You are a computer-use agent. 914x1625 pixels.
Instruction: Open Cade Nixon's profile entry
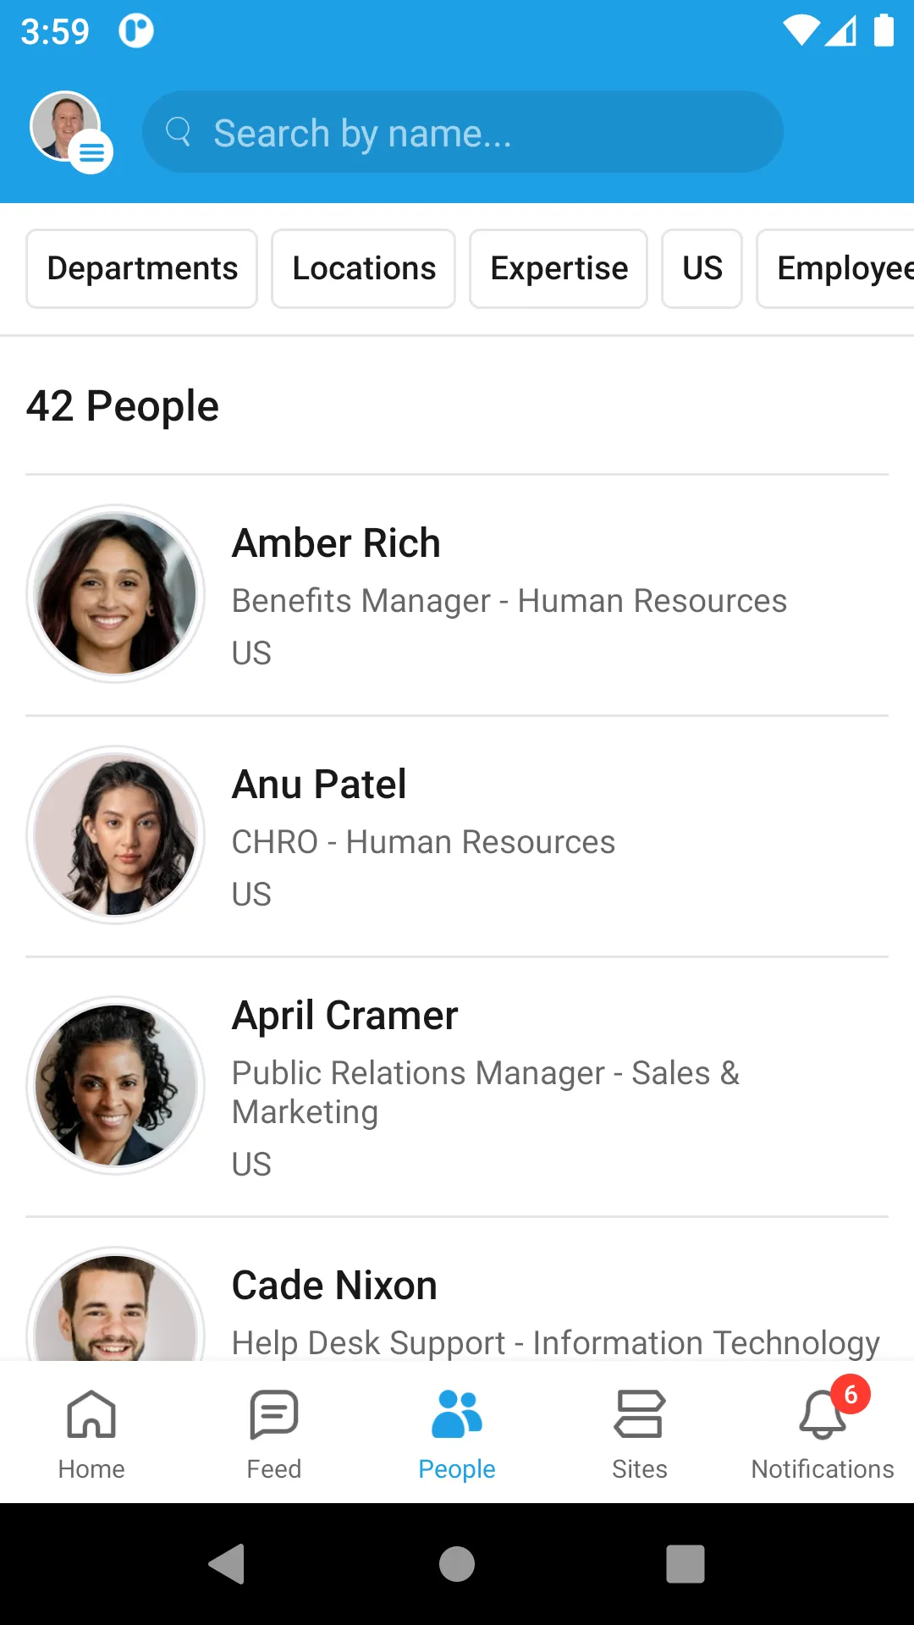(x=457, y=1290)
